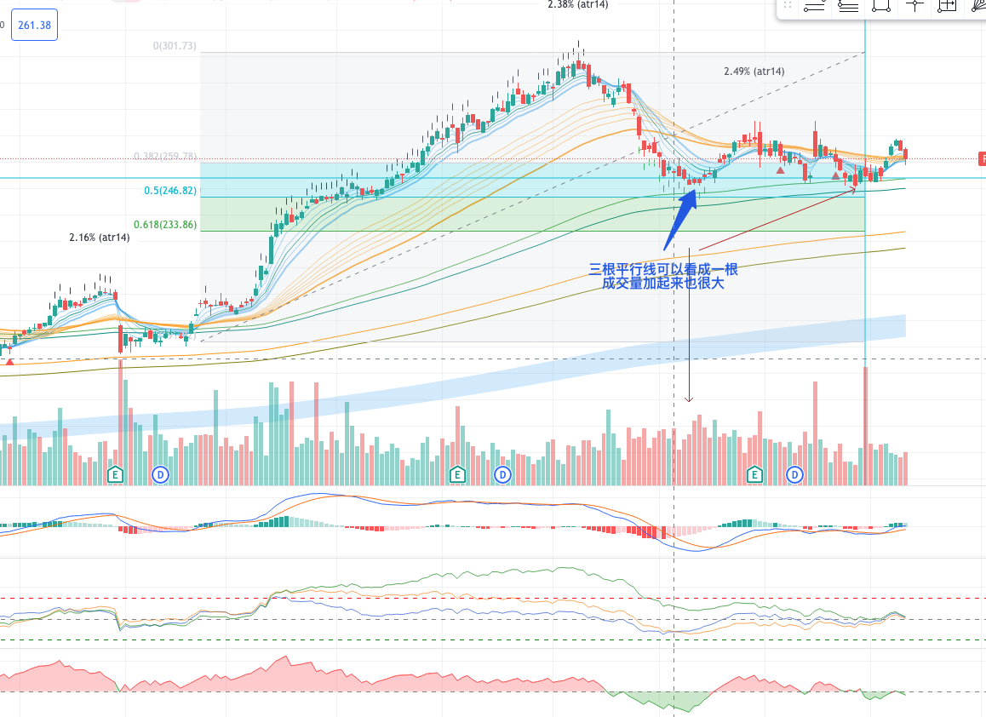Click the red price label on right axis
This screenshot has width=986, height=717.
click(x=981, y=158)
